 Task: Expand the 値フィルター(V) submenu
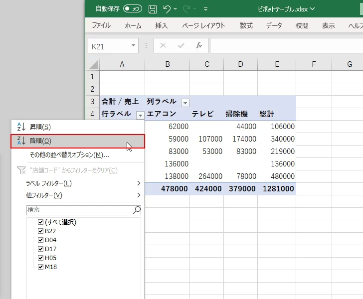pyautogui.click(x=78, y=195)
